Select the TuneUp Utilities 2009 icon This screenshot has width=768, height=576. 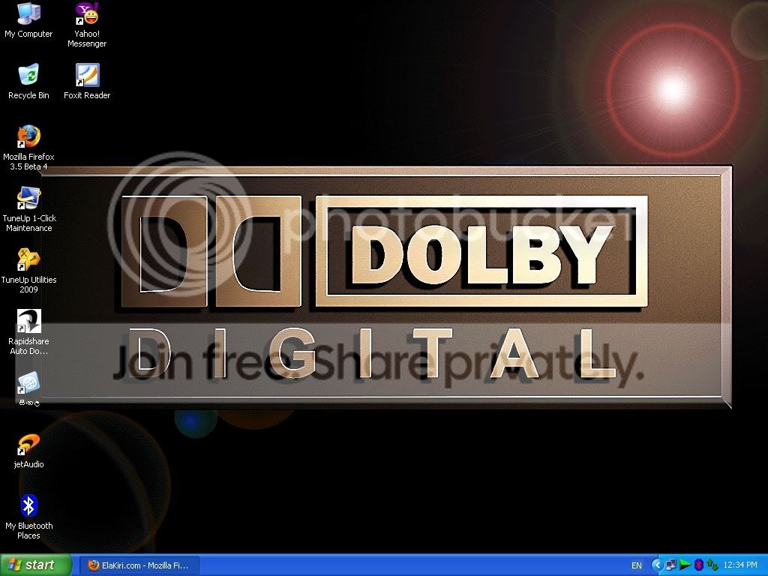[28, 270]
